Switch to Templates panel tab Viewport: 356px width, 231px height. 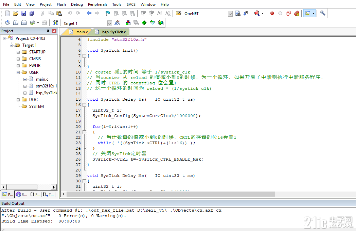pyautogui.click(x=48, y=194)
